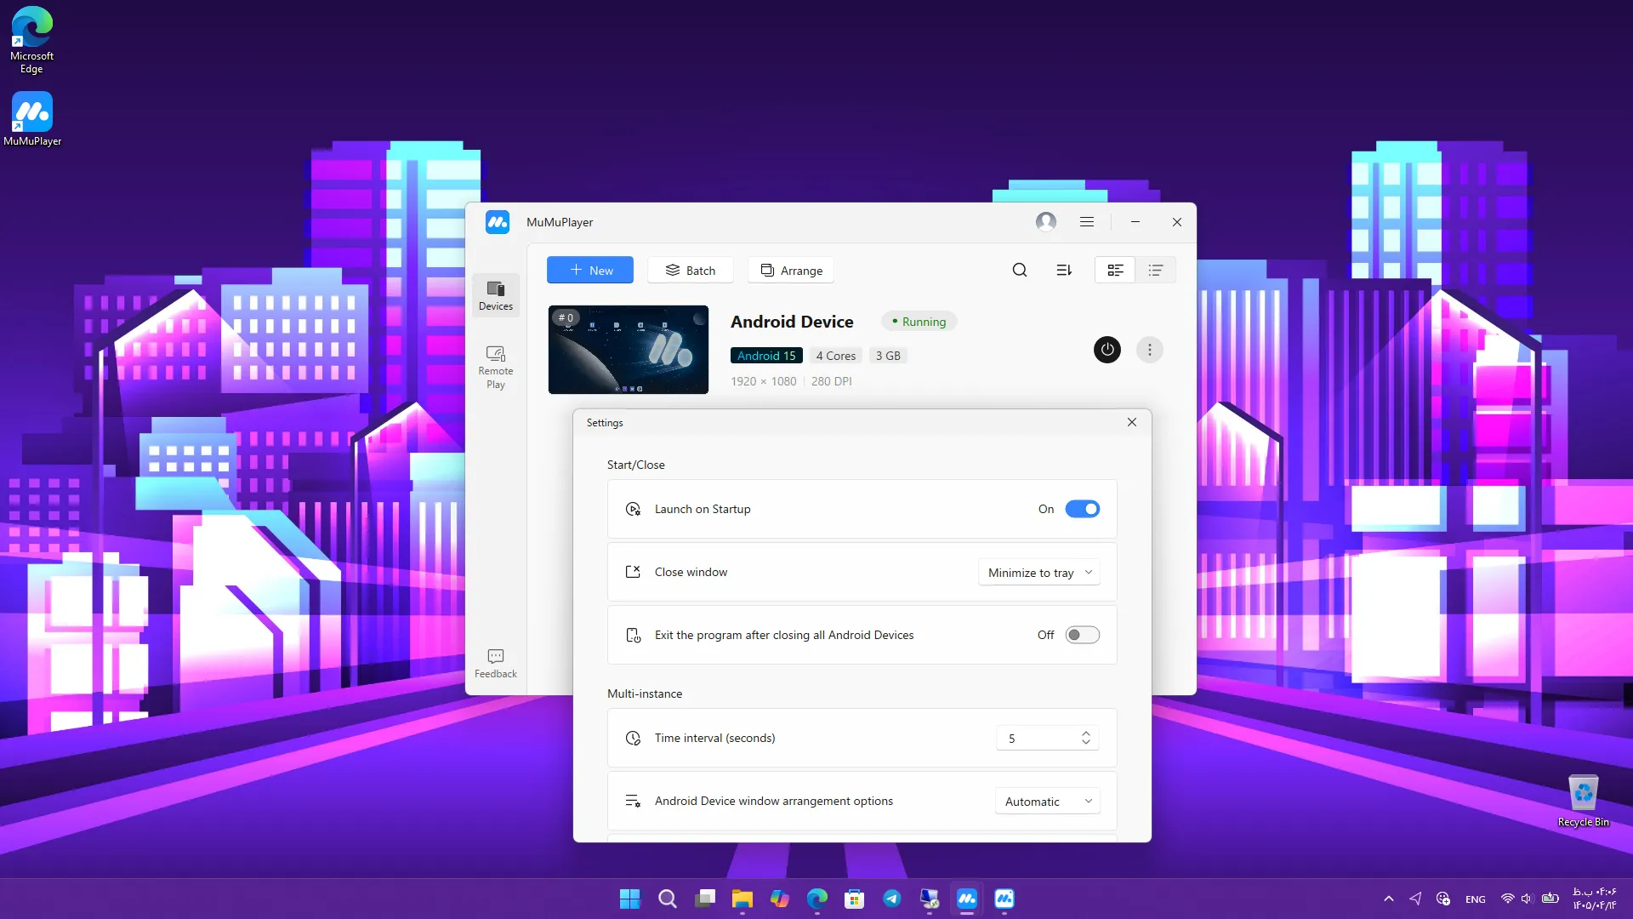Open Microsoft Edge desktop shortcut
The height and width of the screenshot is (919, 1633).
pos(31,40)
